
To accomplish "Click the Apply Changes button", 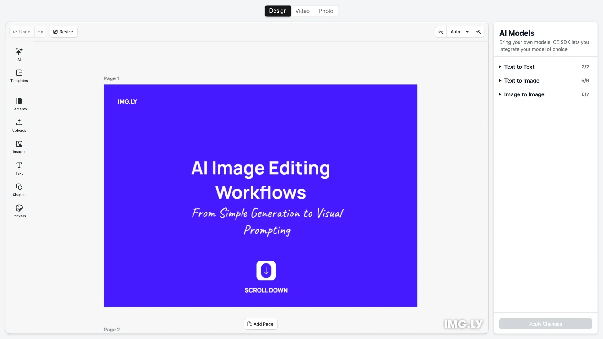I will 545,324.
